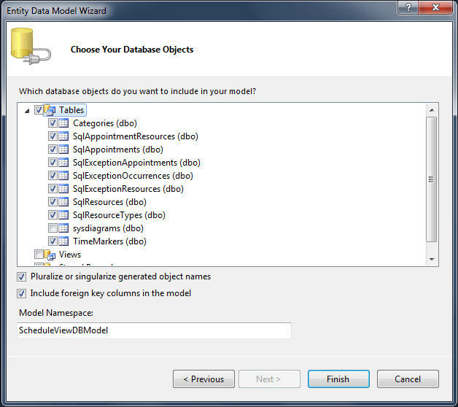This screenshot has width=458, height=407.
Task: Uncheck SqlExceptionResources (dbo) checkbox
Action: pyautogui.click(x=53, y=189)
